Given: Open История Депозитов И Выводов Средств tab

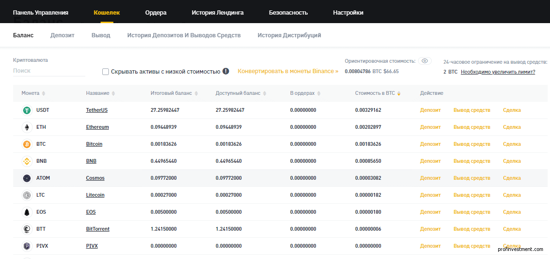Looking at the screenshot, I should coord(184,35).
